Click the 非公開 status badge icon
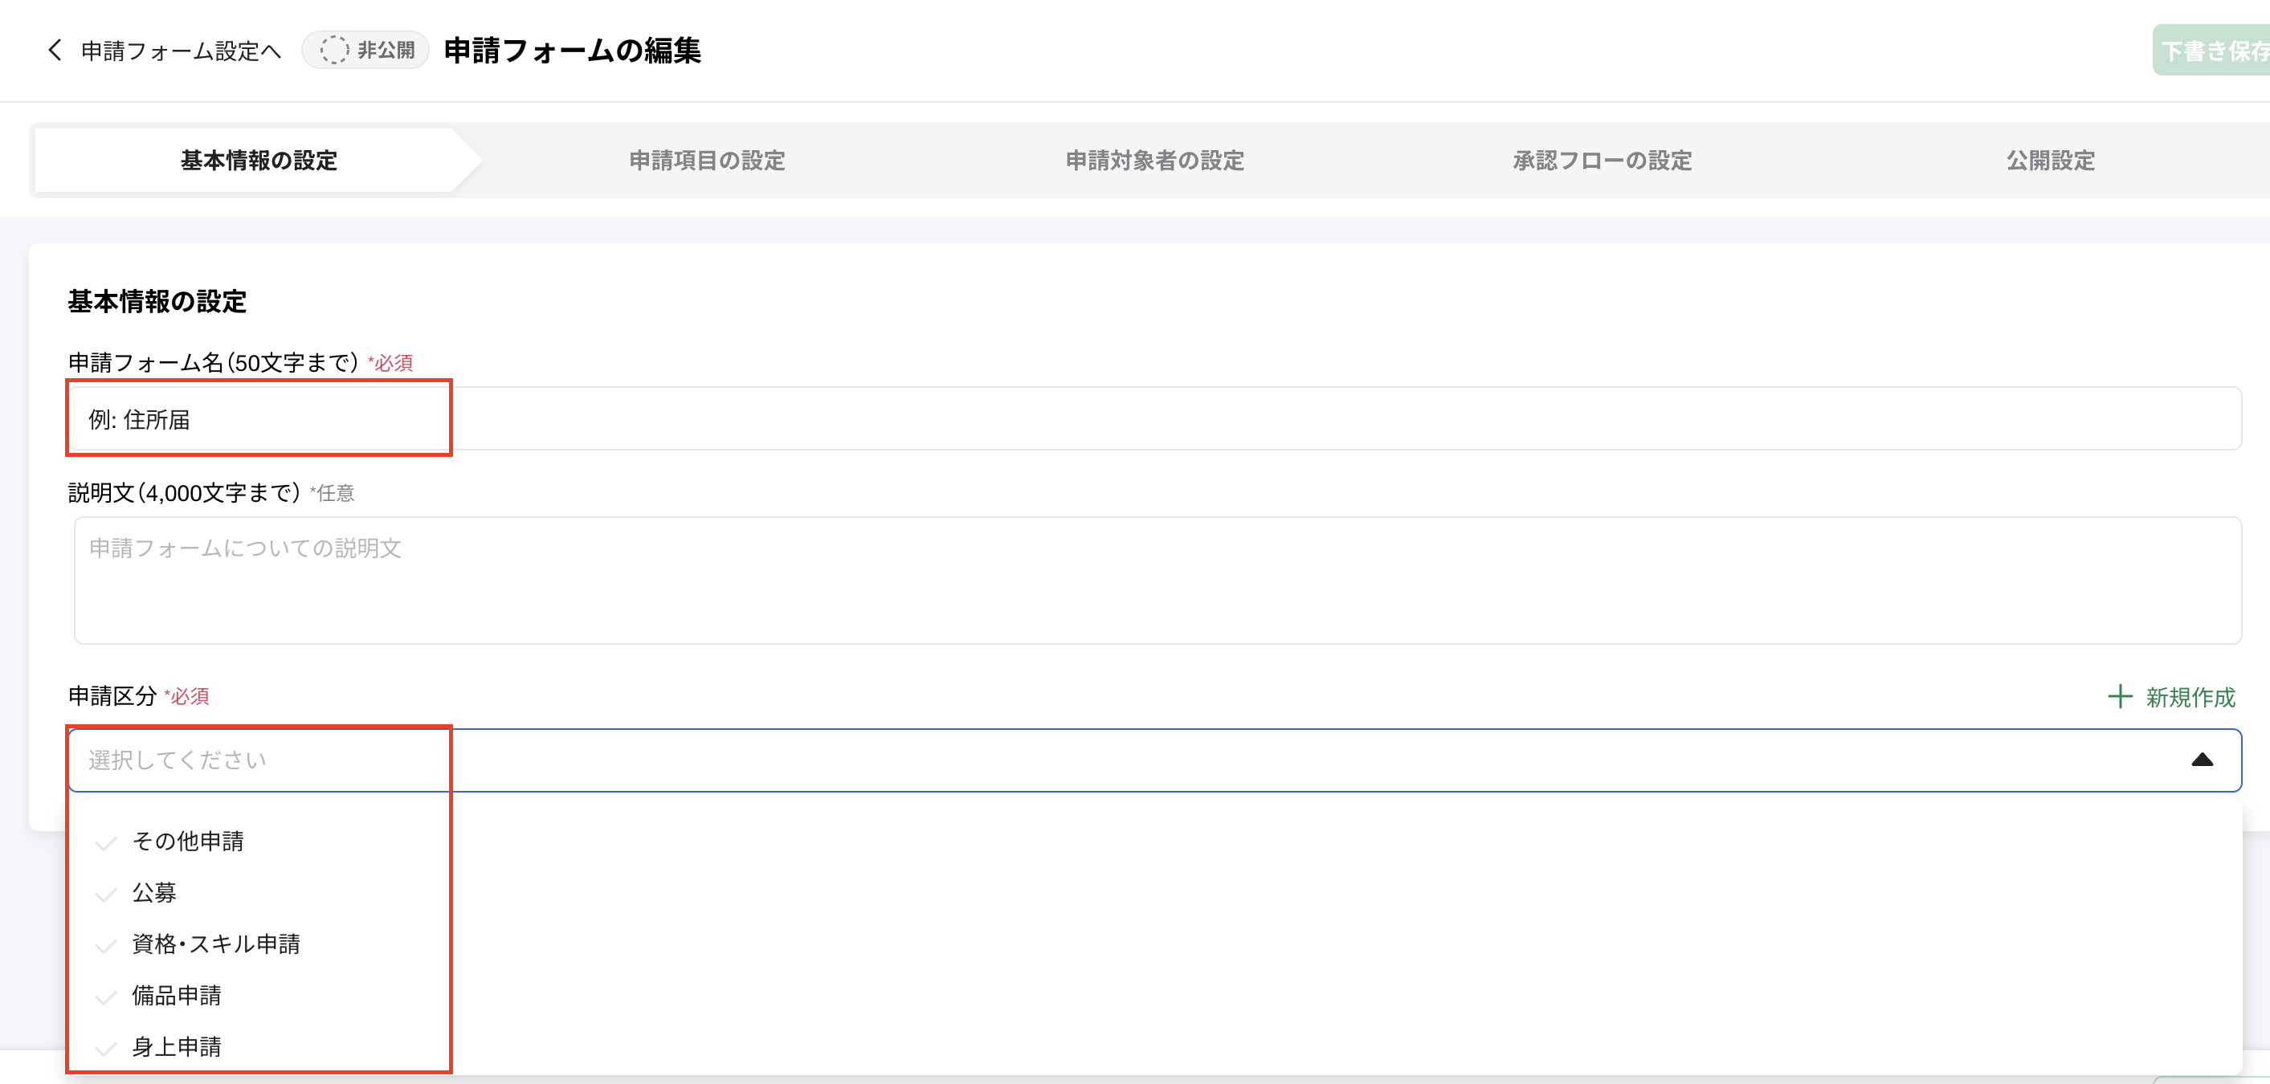The image size is (2270, 1084). (333, 51)
